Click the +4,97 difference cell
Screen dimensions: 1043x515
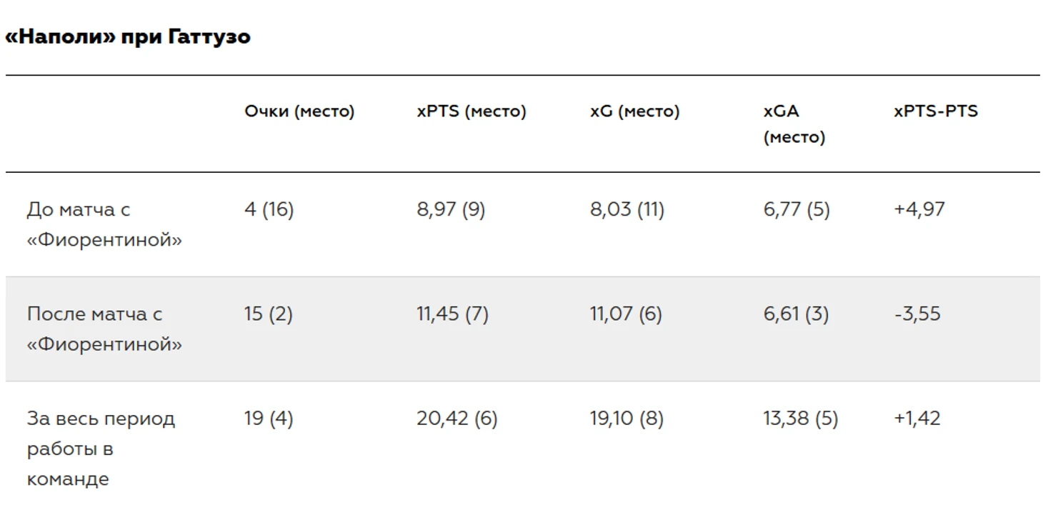919,209
